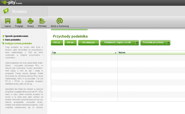
Task: Click the Przychody podatnika heading
Action: pyautogui.click(x=70, y=36)
